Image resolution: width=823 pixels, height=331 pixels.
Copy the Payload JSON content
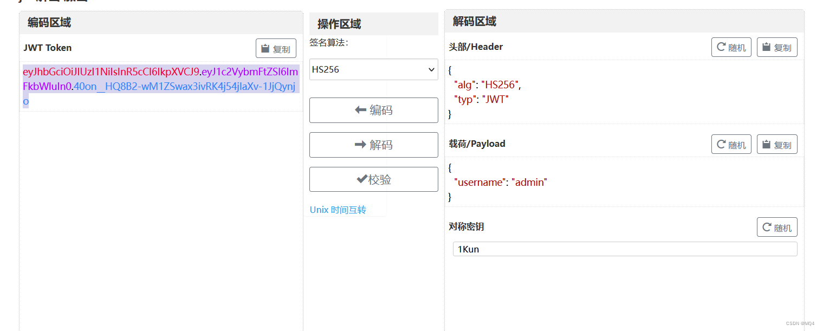pos(776,145)
